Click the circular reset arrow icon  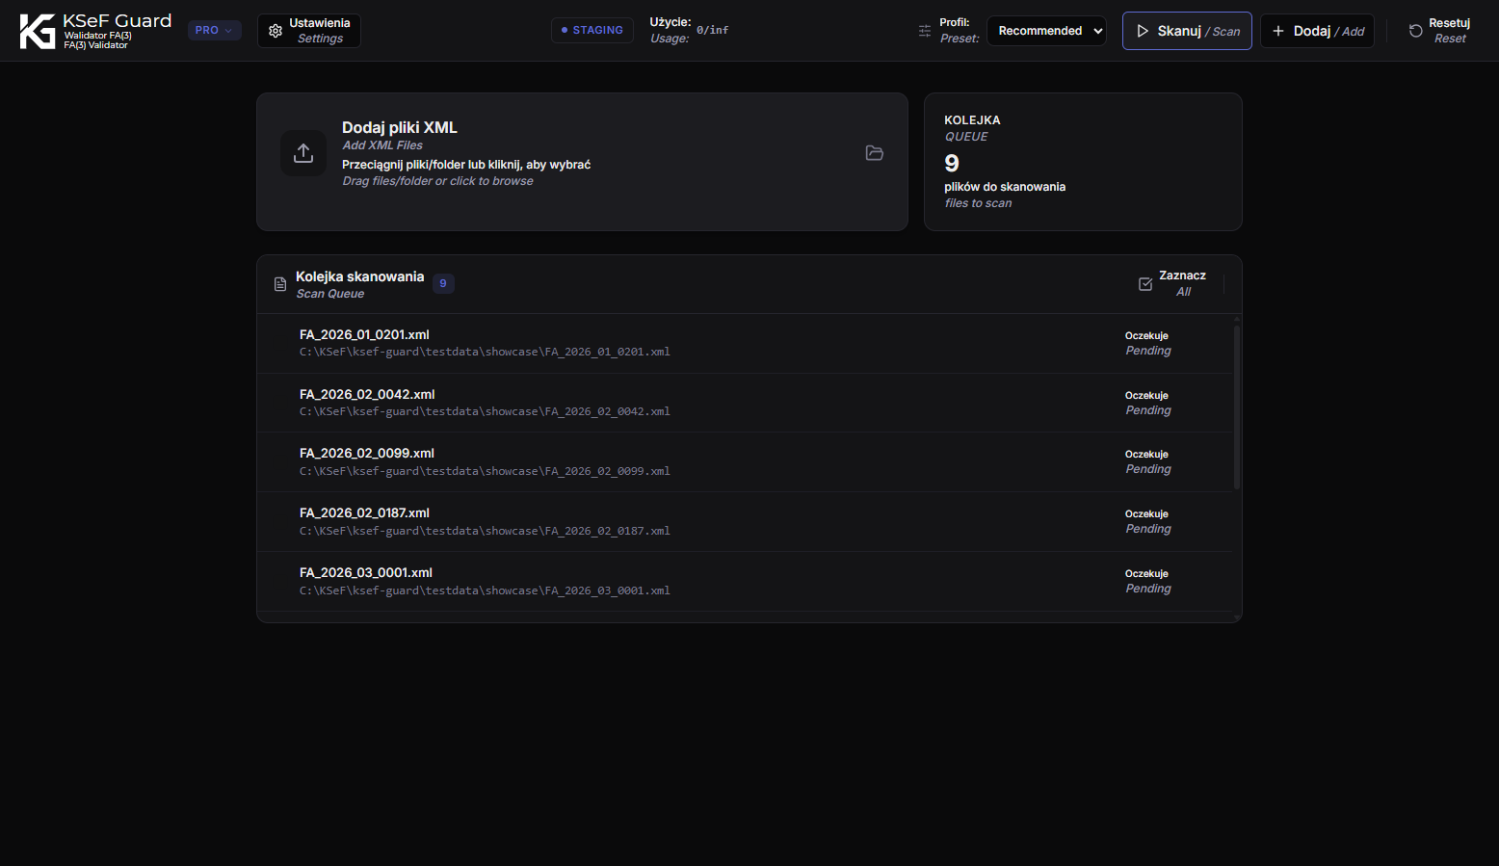pyautogui.click(x=1416, y=31)
